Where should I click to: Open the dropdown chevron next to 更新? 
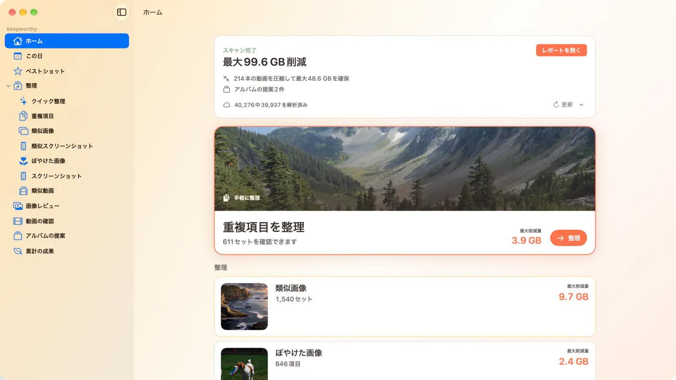click(581, 105)
